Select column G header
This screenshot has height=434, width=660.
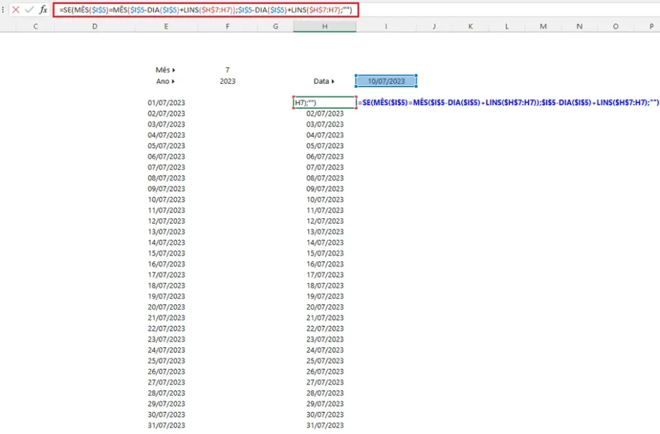[276, 27]
